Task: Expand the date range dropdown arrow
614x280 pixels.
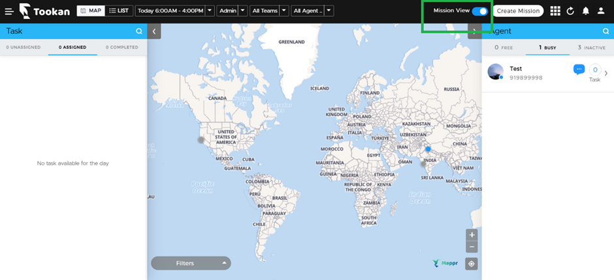Action: click(210, 11)
